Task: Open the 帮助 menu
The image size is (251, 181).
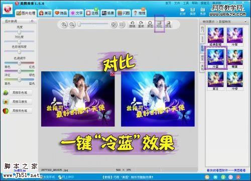Action: tap(195, 3)
